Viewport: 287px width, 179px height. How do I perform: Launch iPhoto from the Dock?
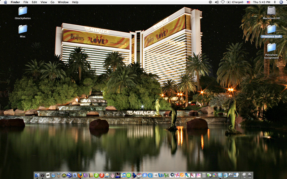[107, 175]
